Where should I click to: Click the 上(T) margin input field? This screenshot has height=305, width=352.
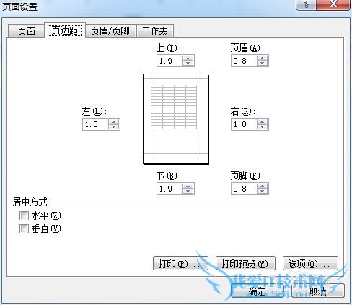(170, 61)
